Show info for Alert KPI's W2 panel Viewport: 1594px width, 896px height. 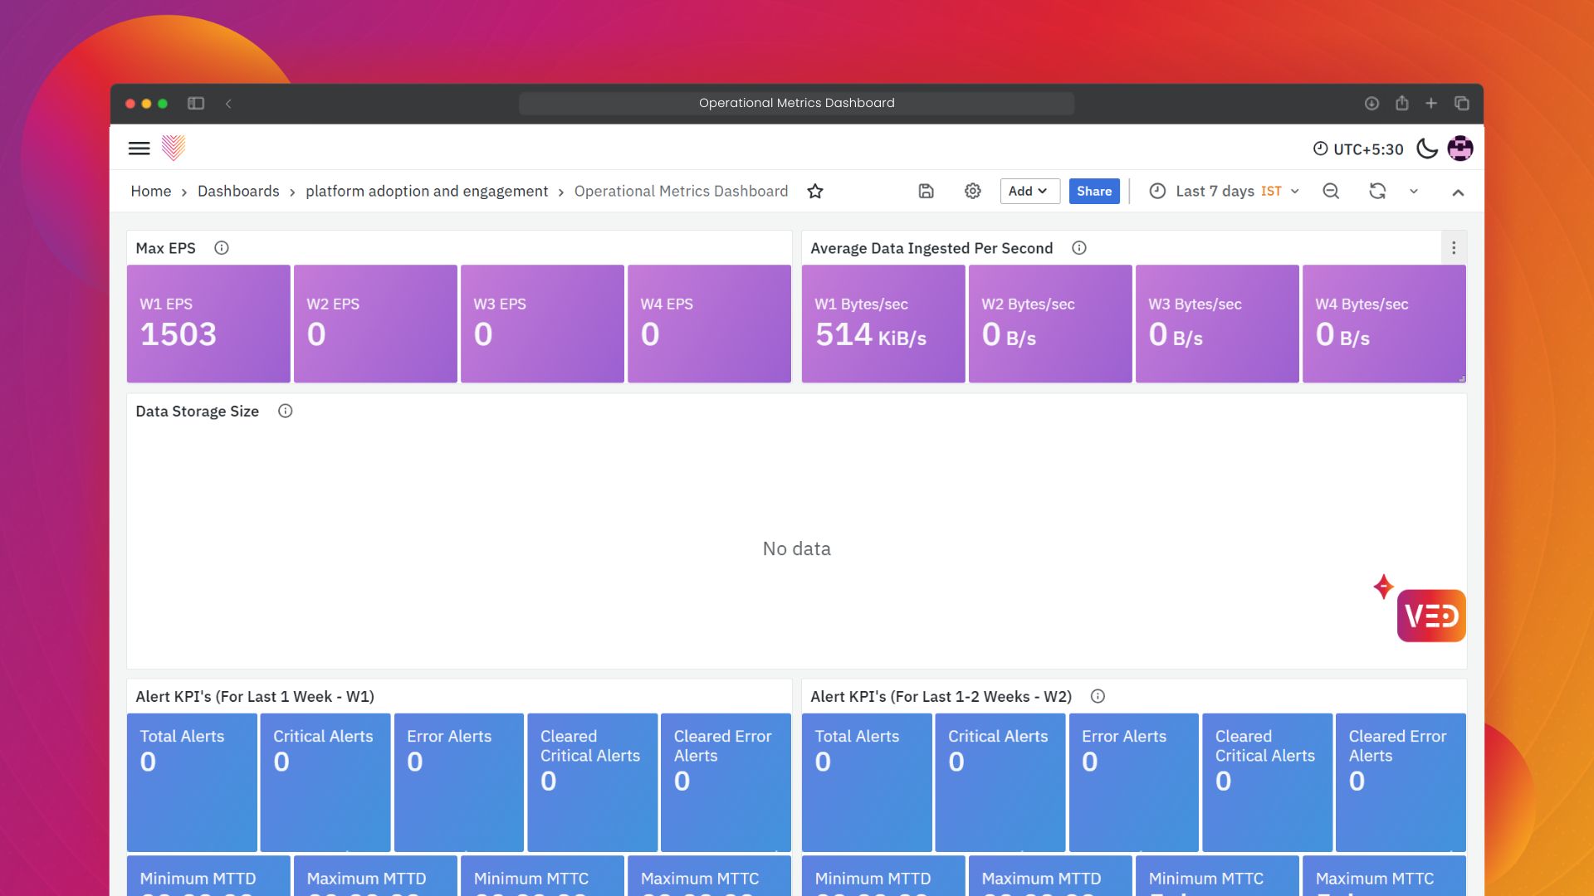[1098, 697]
